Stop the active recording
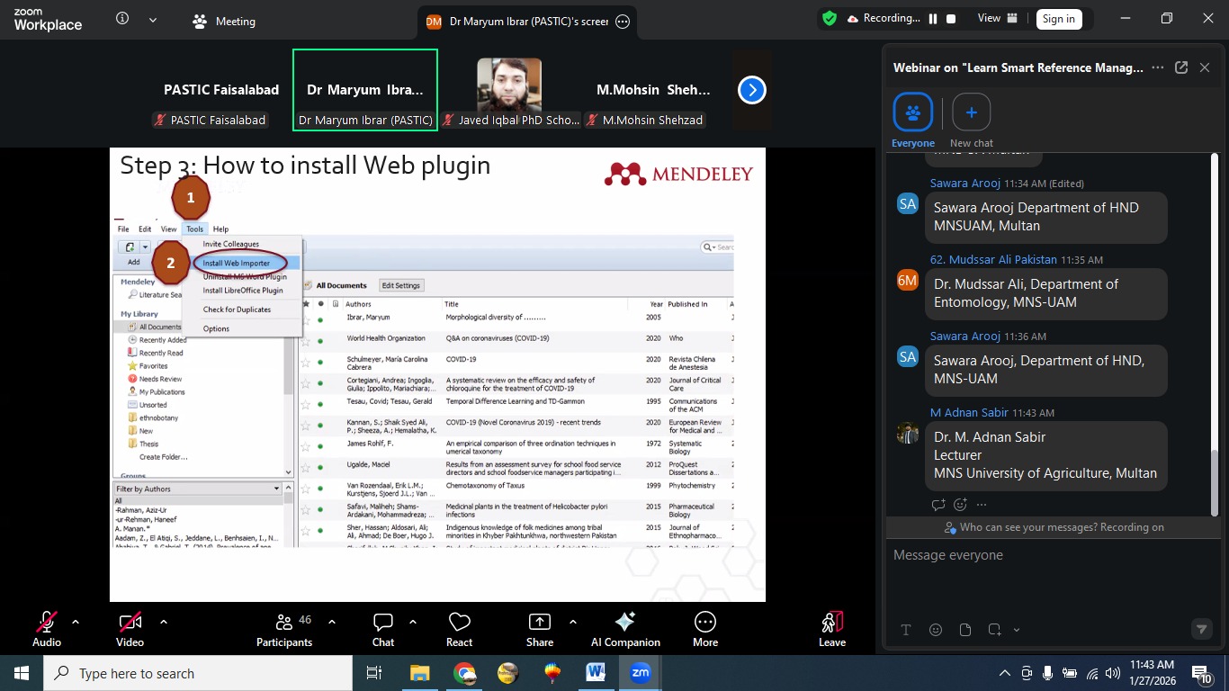The image size is (1229, 691). pos(952,18)
